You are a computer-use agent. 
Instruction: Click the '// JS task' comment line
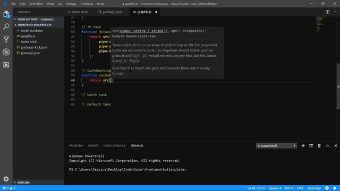tap(91, 27)
